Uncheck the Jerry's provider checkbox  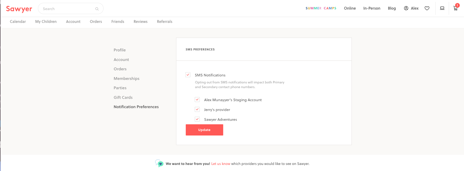(197, 110)
